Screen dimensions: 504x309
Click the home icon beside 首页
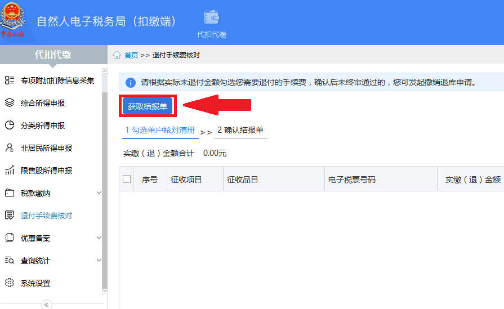pyautogui.click(x=117, y=55)
